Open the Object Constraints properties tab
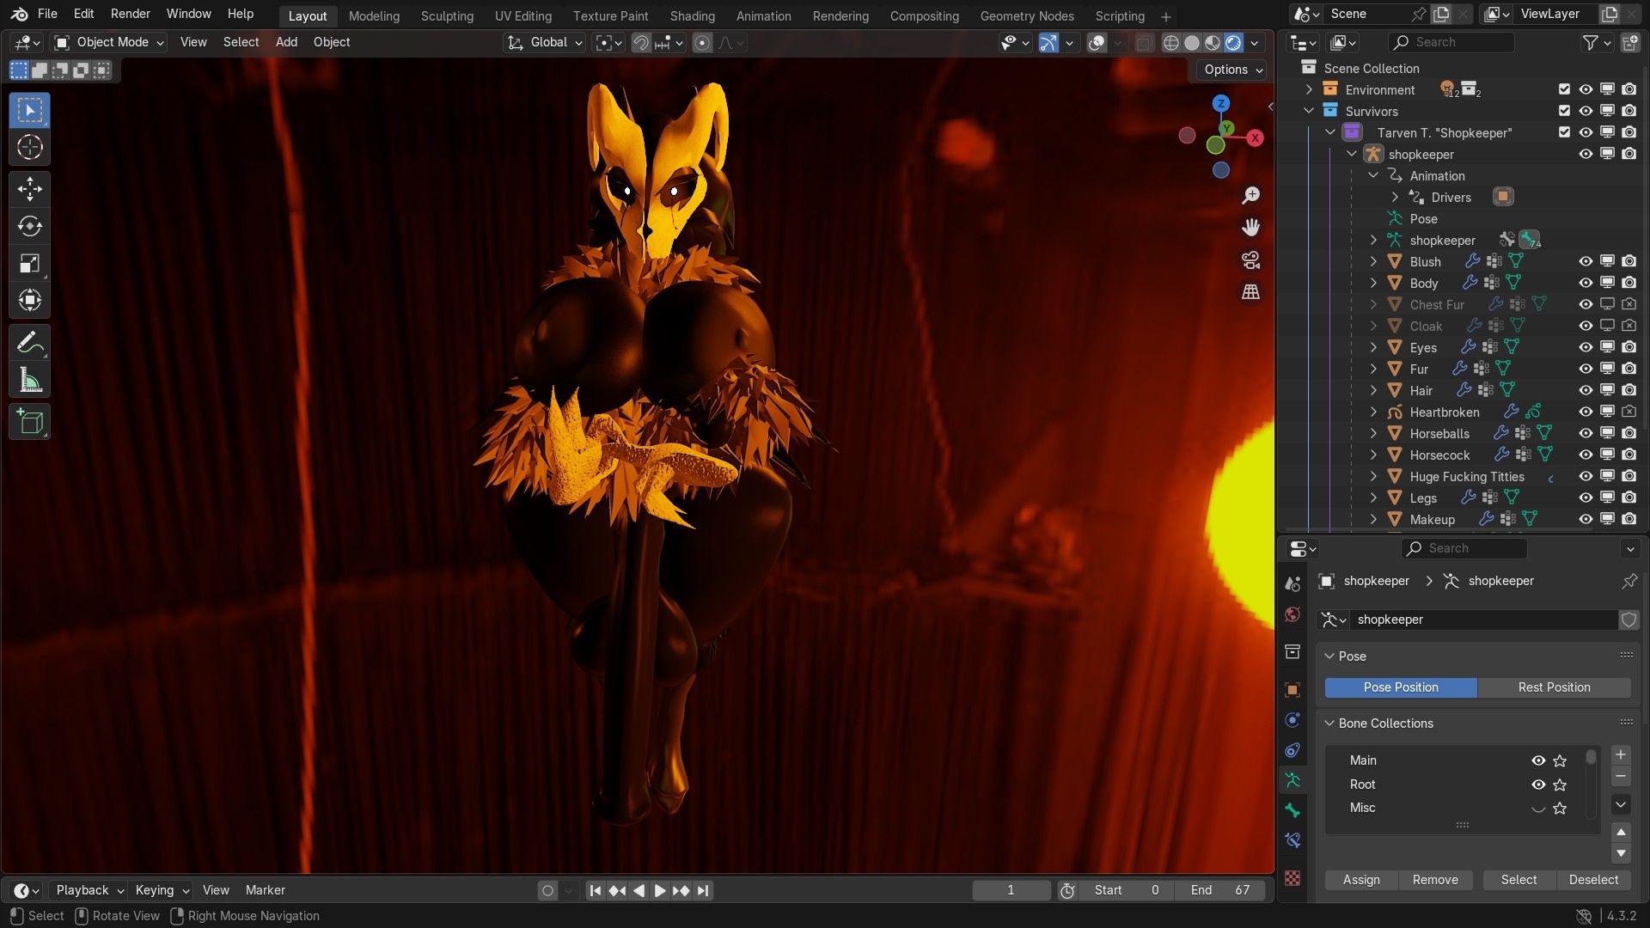 pos(1292,750)
